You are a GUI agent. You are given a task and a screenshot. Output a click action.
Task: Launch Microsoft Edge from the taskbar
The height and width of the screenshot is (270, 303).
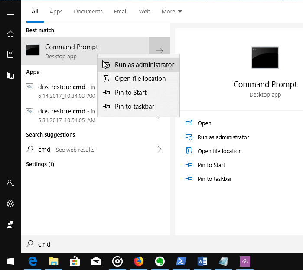point(33,261)
